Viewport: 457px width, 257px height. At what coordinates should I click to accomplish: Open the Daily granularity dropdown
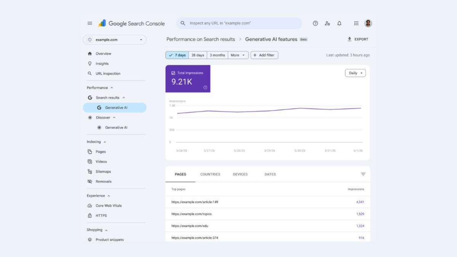(355, 73)
